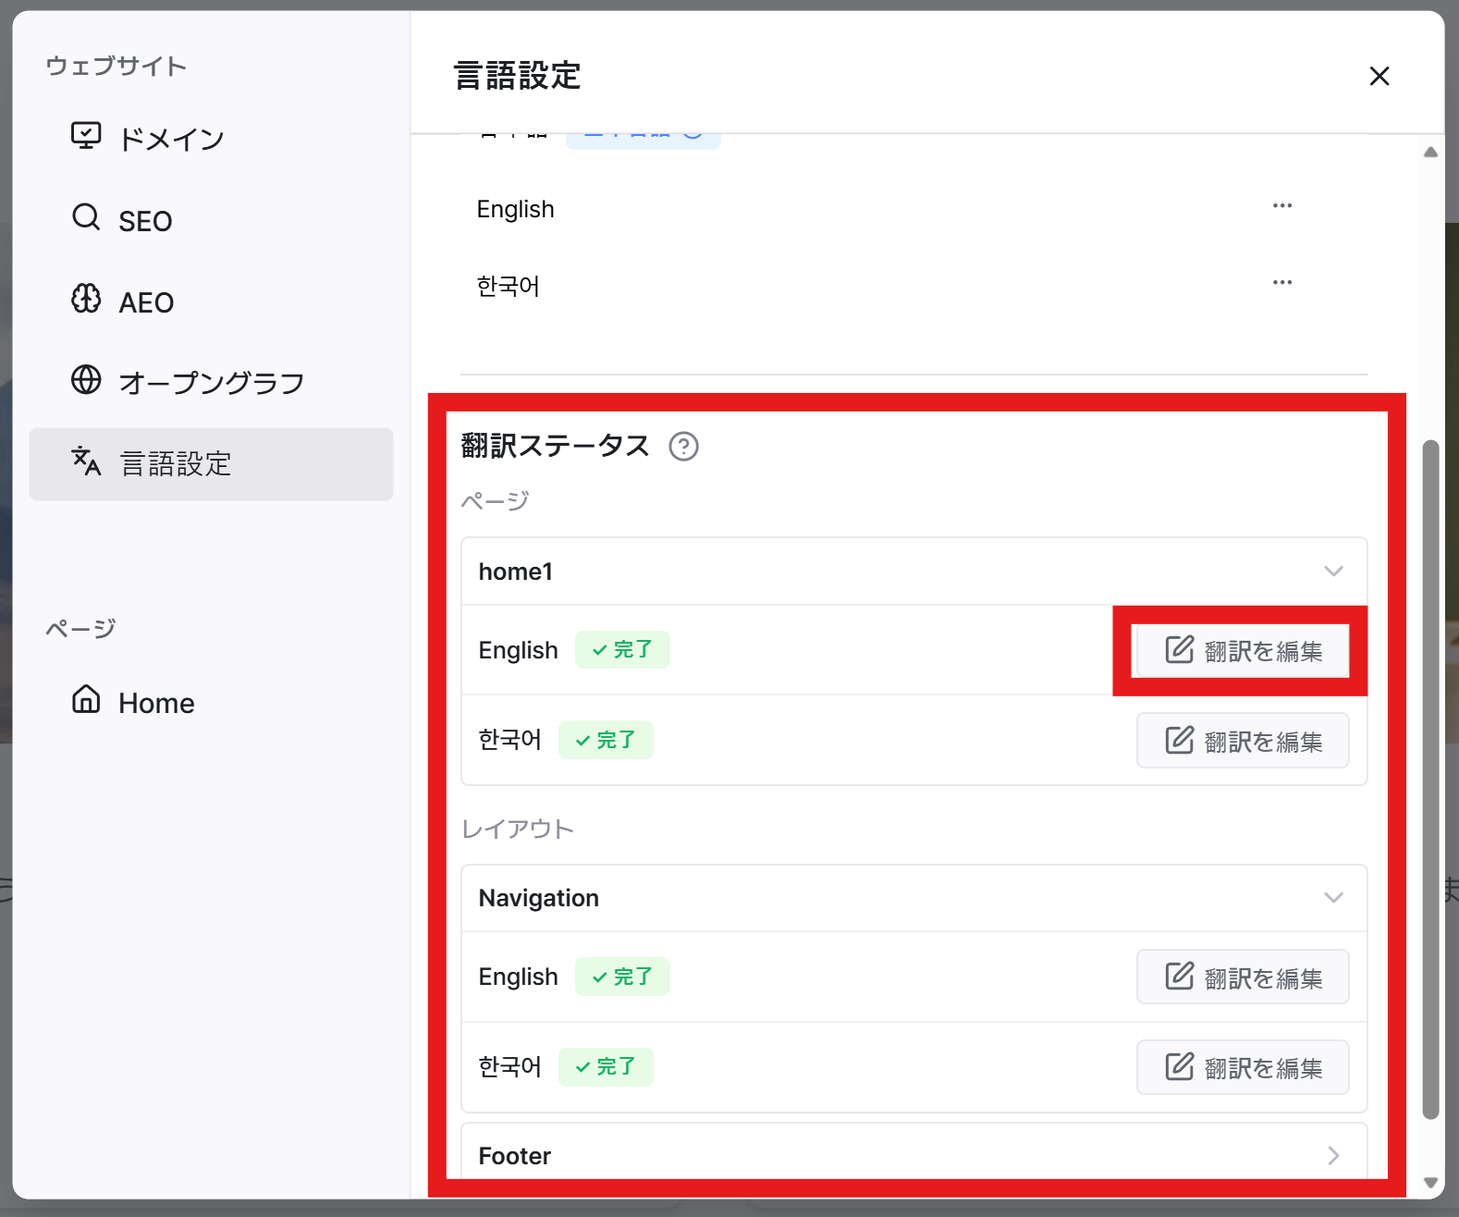Click the translate icon beside 言語設定

click(x=86, y=461)
